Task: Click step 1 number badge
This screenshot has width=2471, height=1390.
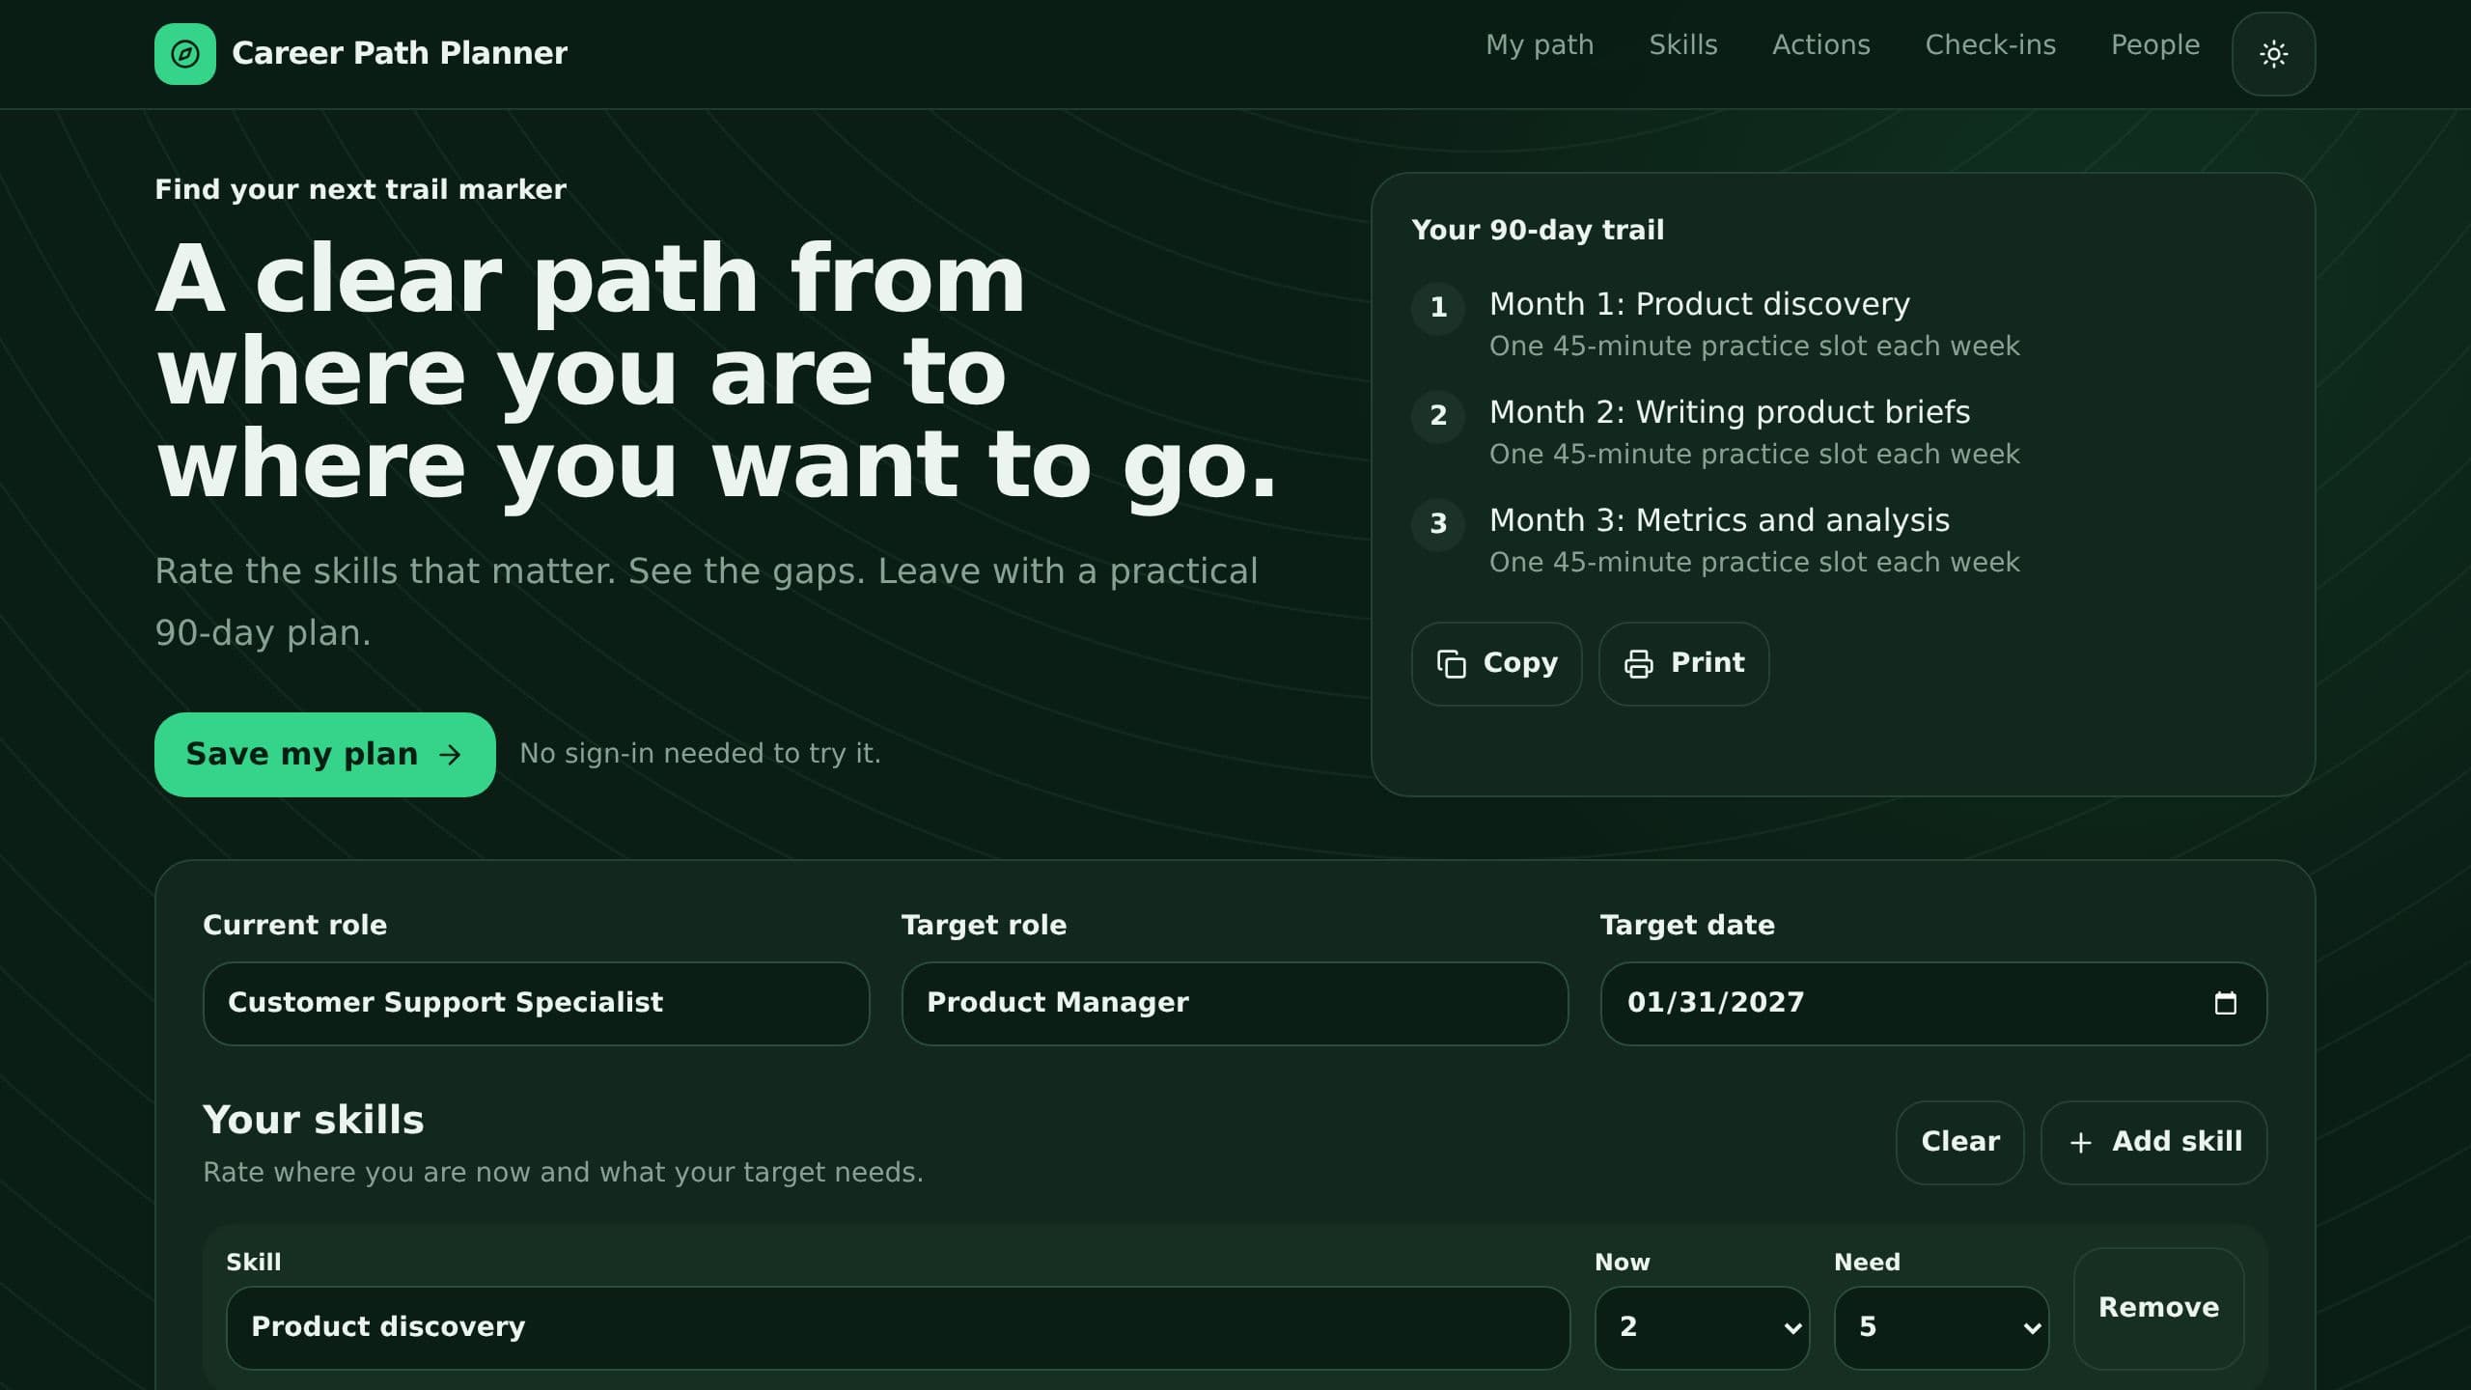Action: coord(1438,308)
